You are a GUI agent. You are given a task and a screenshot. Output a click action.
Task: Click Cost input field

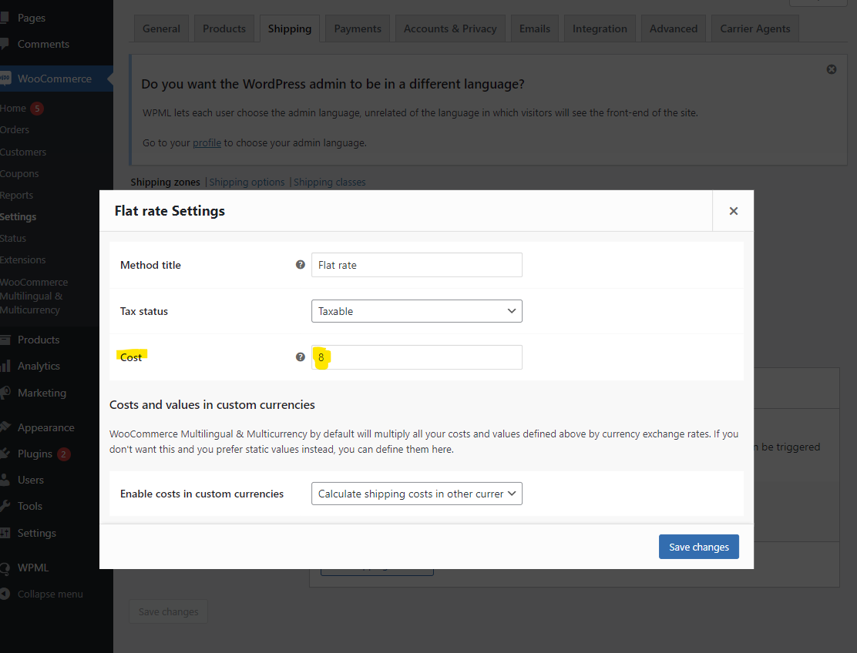pyautogui.click(x=416, y=357)
